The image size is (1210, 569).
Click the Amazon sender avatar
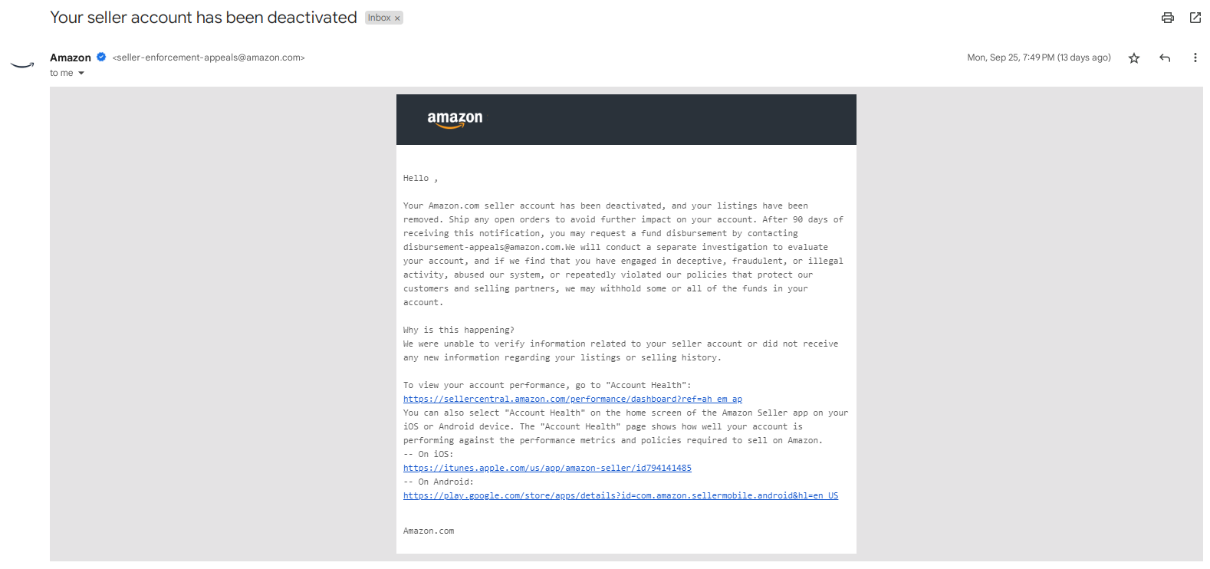22,65
